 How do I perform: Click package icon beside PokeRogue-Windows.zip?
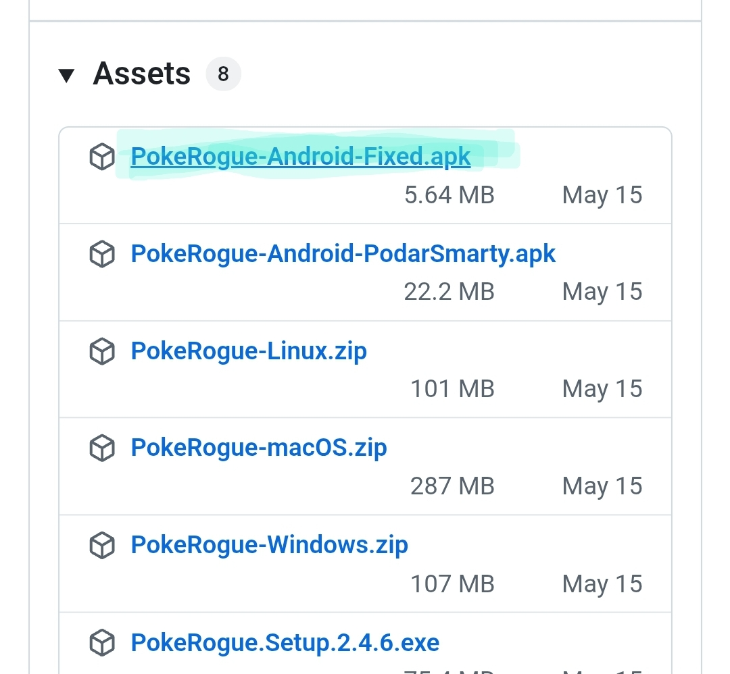(x=102, y=545)
